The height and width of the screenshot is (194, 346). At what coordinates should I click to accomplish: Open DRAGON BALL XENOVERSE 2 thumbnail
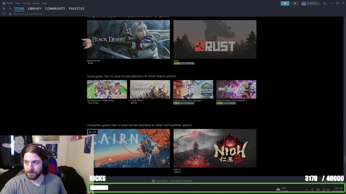(236, 89)
